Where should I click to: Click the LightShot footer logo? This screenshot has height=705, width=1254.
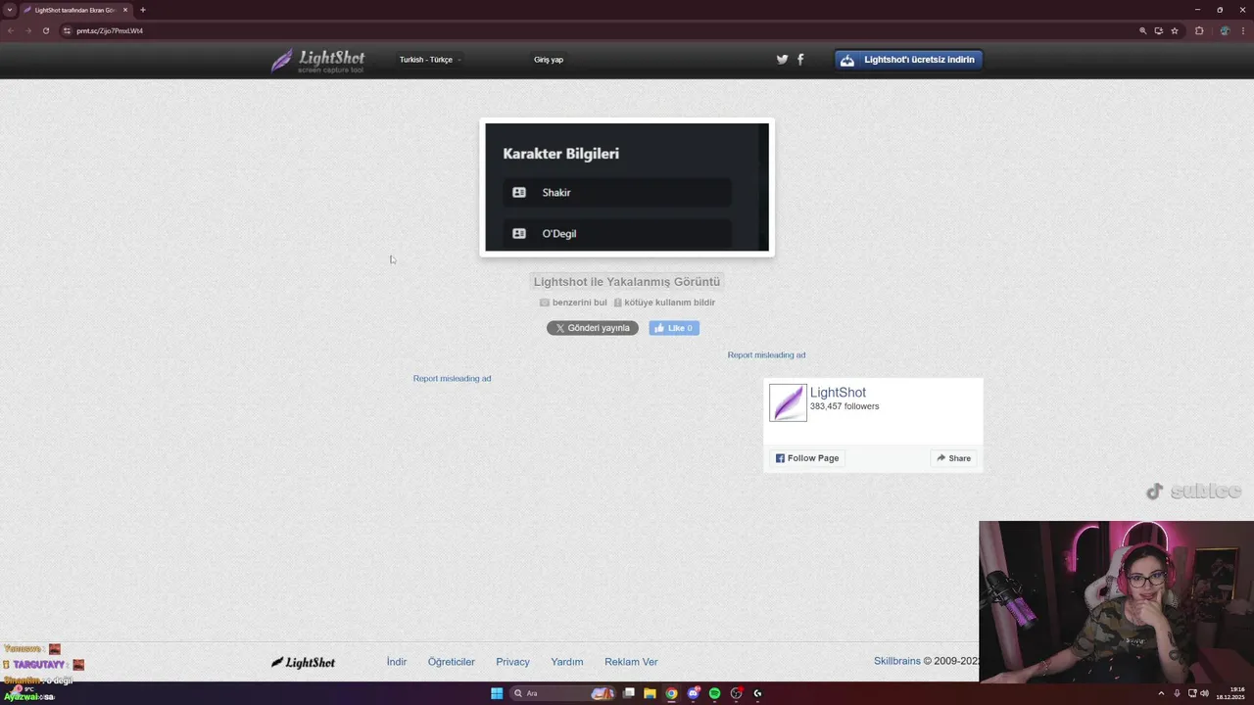click(x=303, y=662)
